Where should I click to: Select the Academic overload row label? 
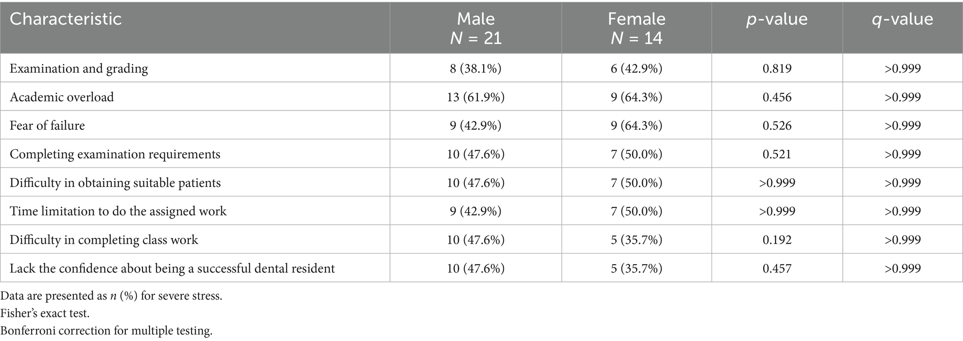pyautogui.click(x=61, y=97)
